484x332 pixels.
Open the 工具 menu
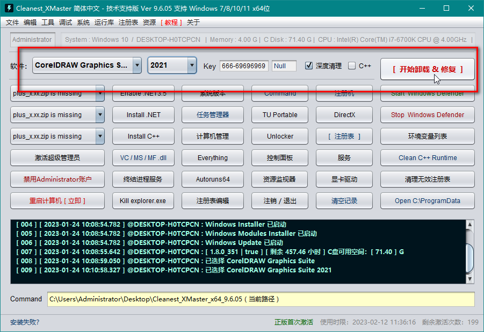(48, 22)
